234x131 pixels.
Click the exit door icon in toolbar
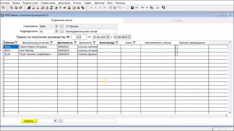pyautogui.click(x=163, y=8)
